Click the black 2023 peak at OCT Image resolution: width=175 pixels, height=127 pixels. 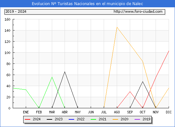pos(143,82)
